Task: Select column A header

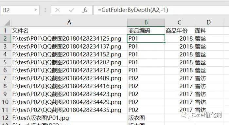Action: tap(69, 23)
